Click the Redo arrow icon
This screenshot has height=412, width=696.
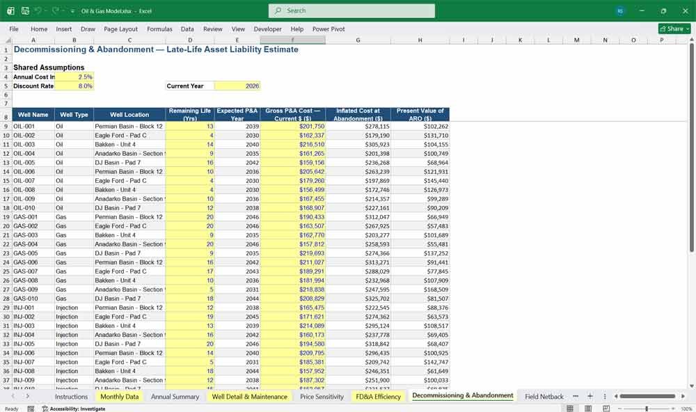(56, 10)
